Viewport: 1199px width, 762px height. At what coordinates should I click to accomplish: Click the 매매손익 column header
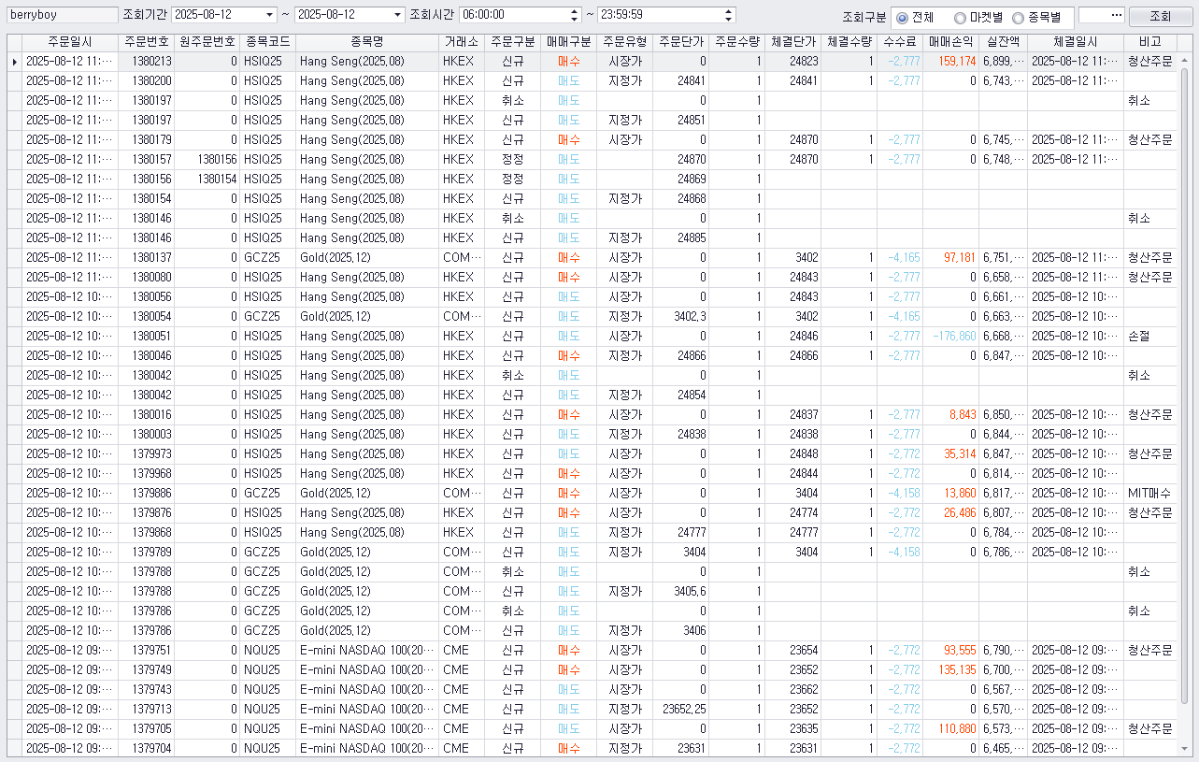point(950,42)
